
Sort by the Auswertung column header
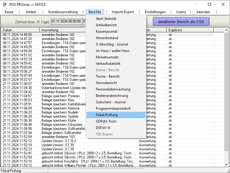click(x=63, y=30)
